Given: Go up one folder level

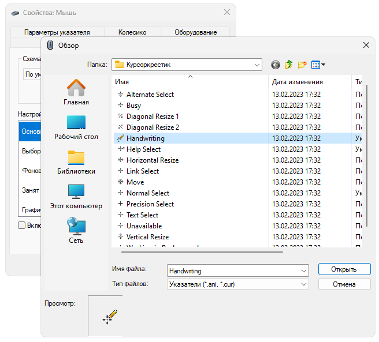Looking at the screenshot, I should click(289, 65).
